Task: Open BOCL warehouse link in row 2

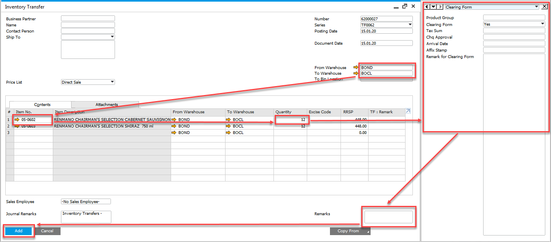Action: click(229, 126)
